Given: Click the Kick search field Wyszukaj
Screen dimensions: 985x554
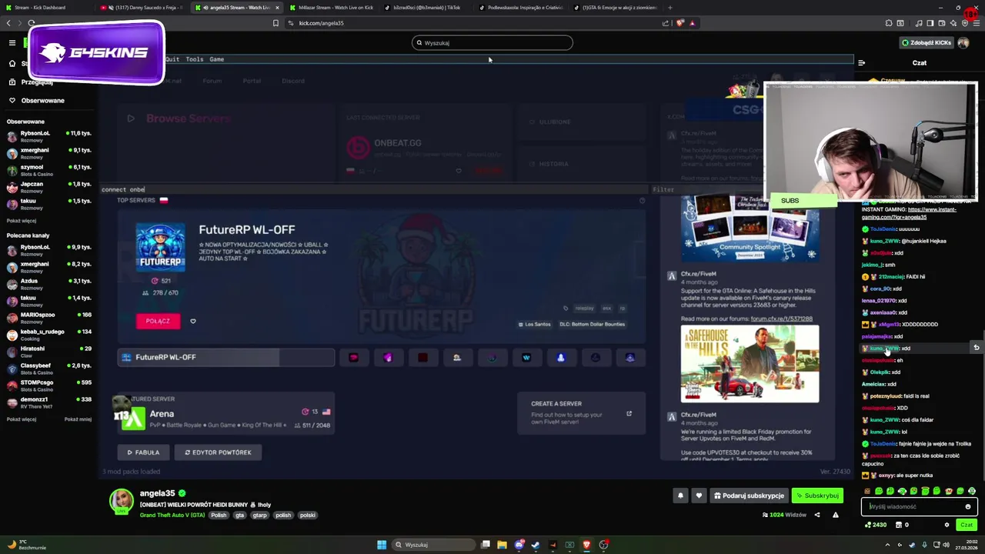Looking at the screenshot, I should (492, 43).
